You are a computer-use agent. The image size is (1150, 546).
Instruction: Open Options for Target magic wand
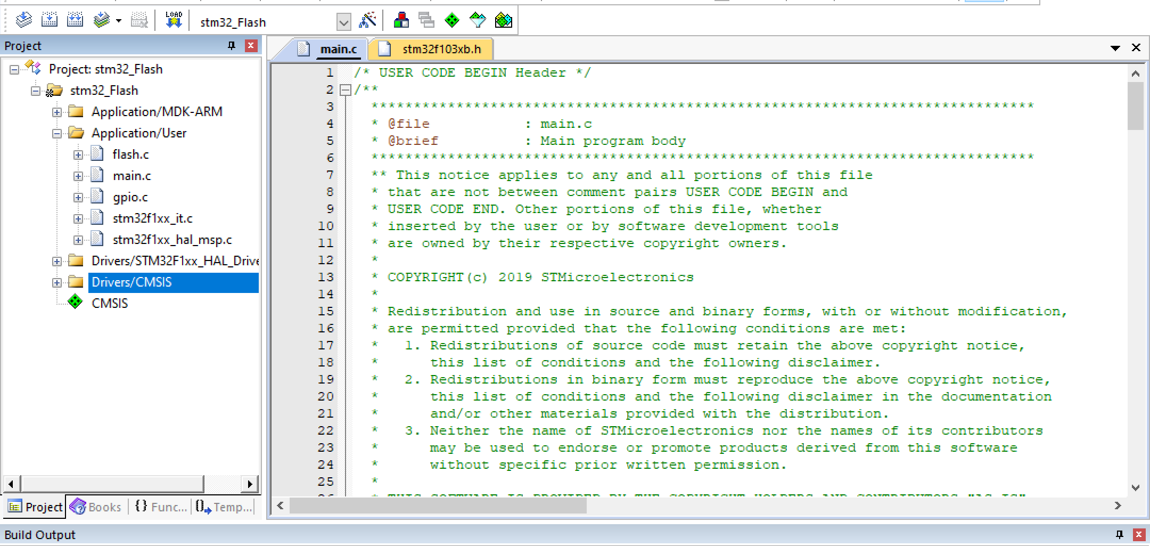click(x=367, y=21)
